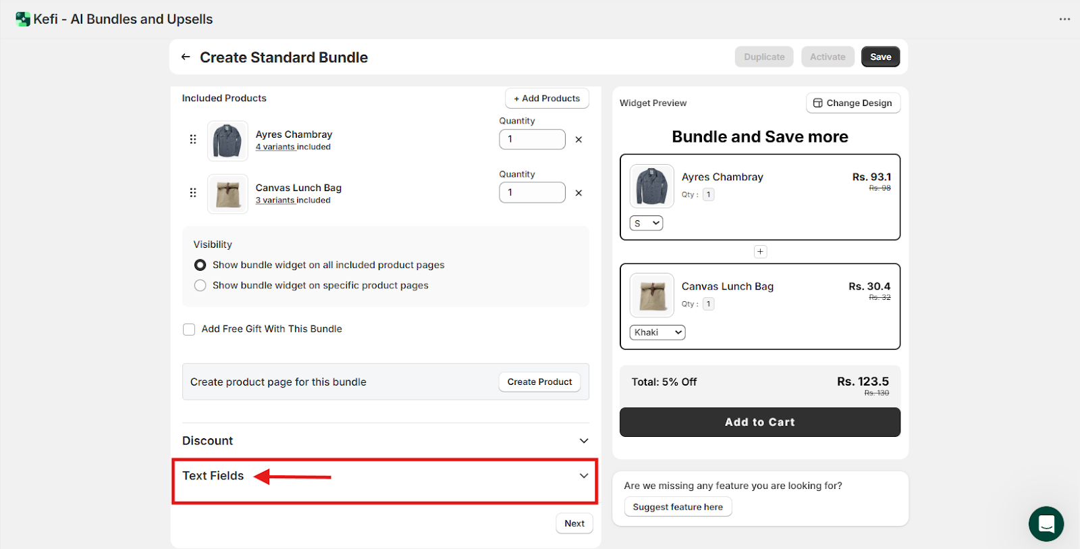
Task: Open the Khaki variant dropdown in preview
Action: click(x=657, y=332)
